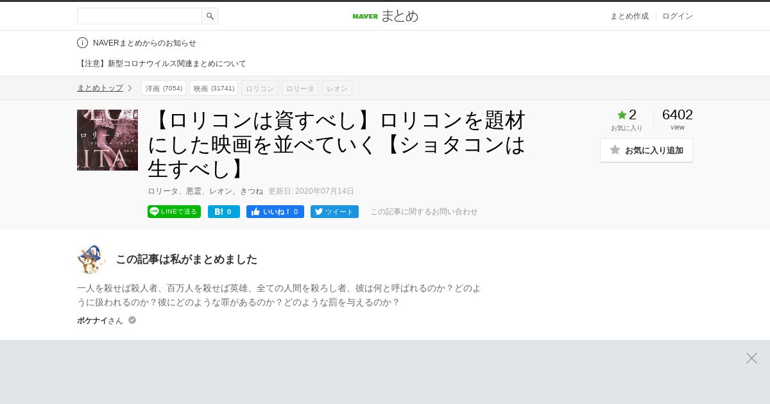
Task: Open ポケナイ author profile link
Action: [100, 320]
